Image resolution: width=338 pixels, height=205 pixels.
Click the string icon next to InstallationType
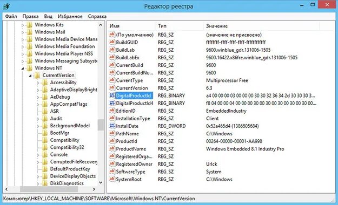click(x=112, y=118)
